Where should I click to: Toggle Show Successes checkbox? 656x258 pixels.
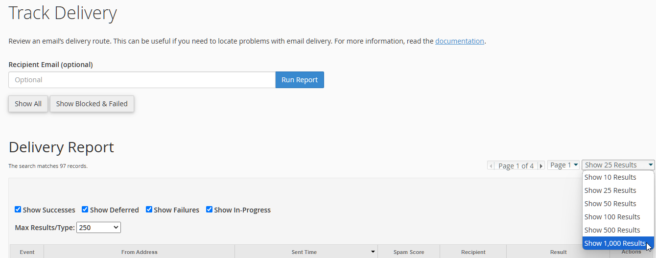point(18,210)
